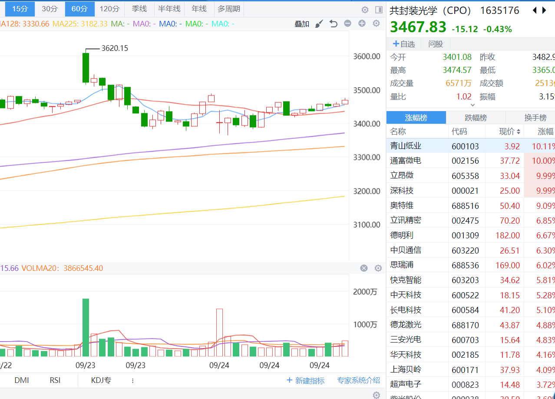This screenshot has width=555, height=399.
Task: Sort list by 现价 column arrow
Action: point(518,132)
